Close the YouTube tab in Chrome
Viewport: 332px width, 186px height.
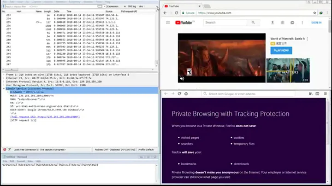(x=199, y=6)
